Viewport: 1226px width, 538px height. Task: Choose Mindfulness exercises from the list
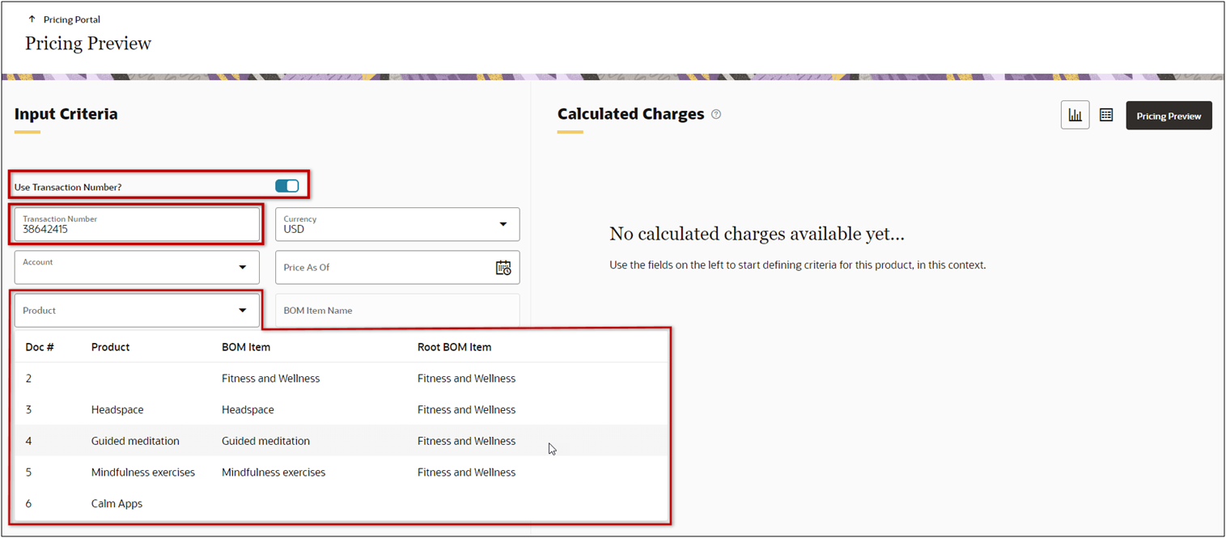pyautogui.click(x=143, y=472)
